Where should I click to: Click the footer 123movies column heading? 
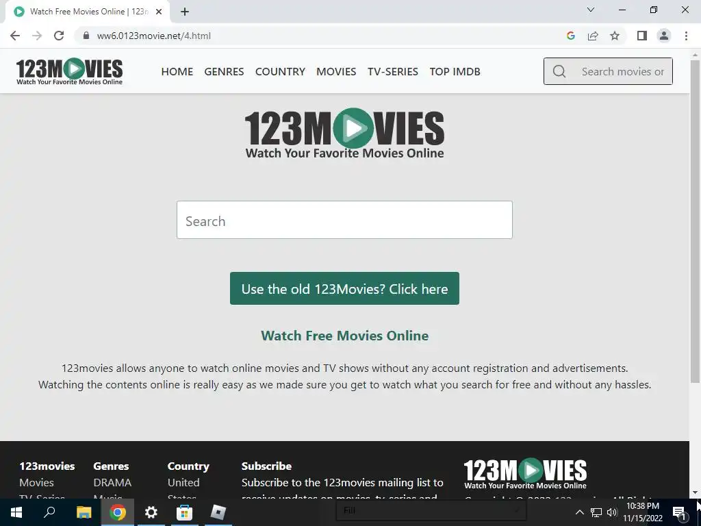pos(47,466)
